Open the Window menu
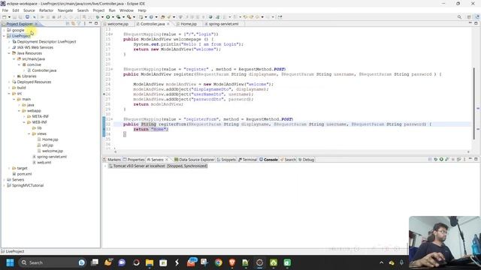The height and width of the screenshot is (270, 481). click(x=126, y=10)
